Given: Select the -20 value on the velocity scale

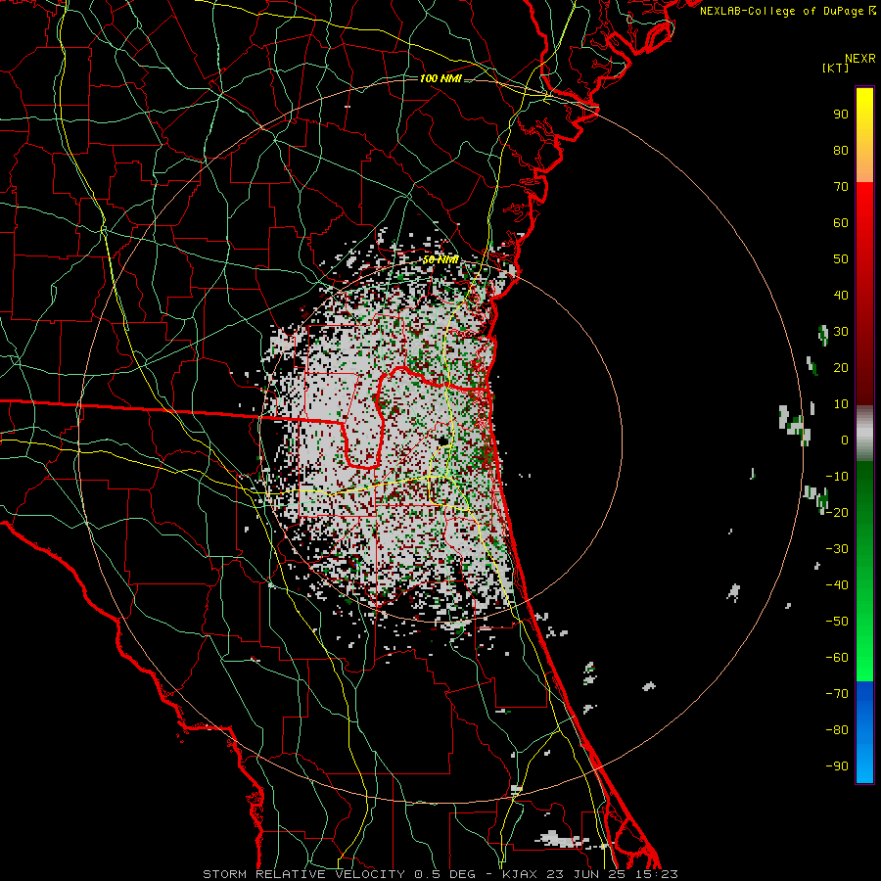Looking at the screenshot, I should point(837,513).
